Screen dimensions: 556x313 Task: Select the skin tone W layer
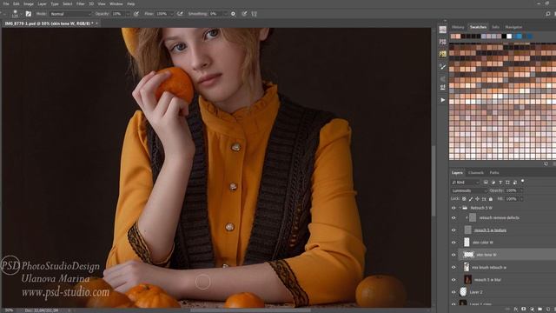pyautogui.click(x=506, y=255)
